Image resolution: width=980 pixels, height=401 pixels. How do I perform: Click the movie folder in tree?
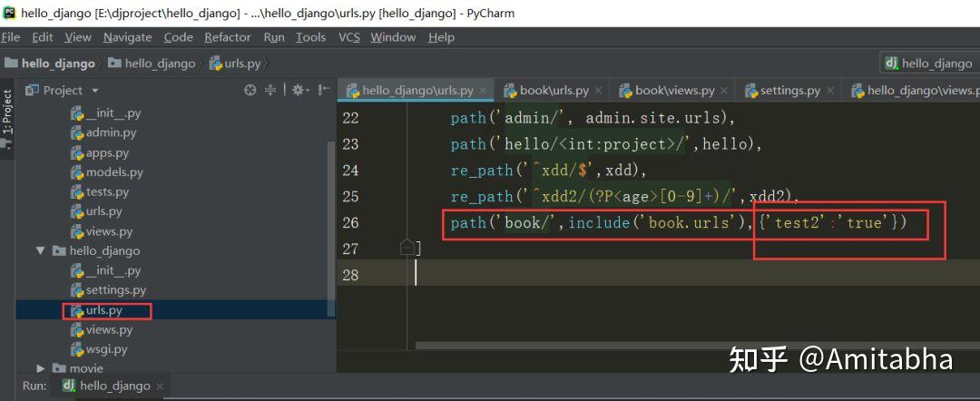pyautogui.click(x=78, y=368)
